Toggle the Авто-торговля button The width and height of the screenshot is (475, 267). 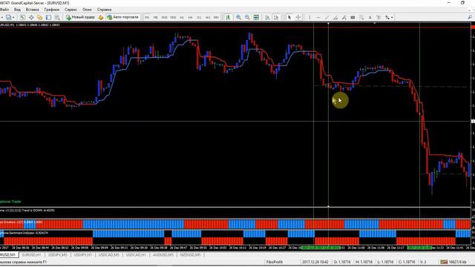[x=122, y=17]
